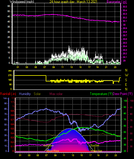Click hour '07' on the bottom graph axis
134x159 pixels.
46,155
